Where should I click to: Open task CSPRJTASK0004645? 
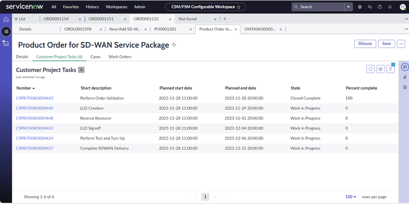click(35, 108)
